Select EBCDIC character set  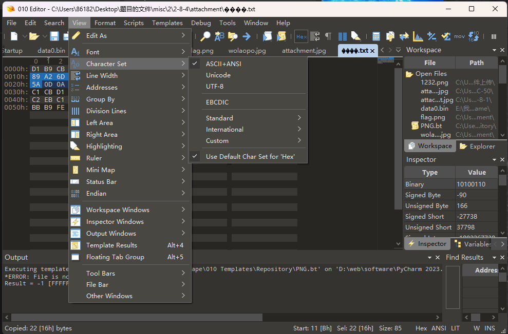tap(248, 102)
